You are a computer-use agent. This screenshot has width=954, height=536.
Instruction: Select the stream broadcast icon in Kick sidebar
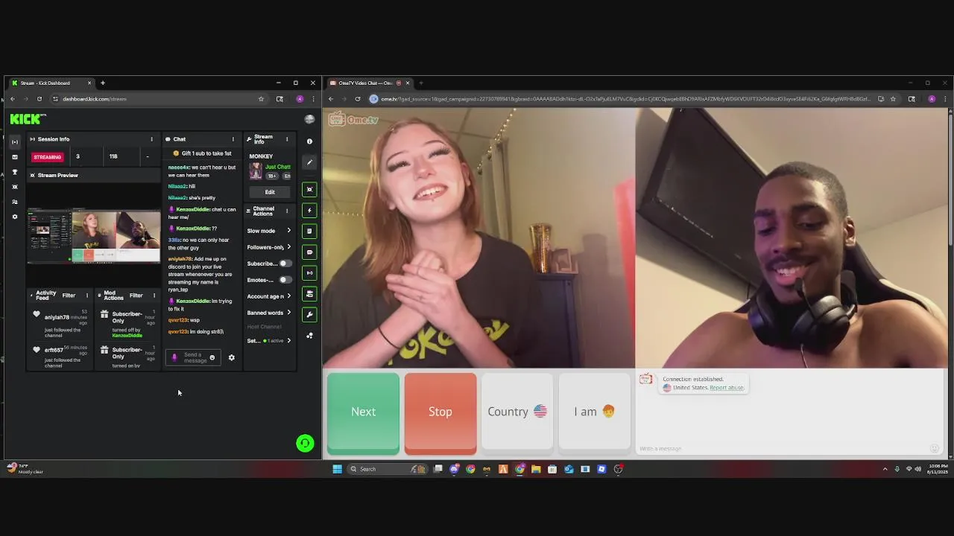(x=14, y=141)
